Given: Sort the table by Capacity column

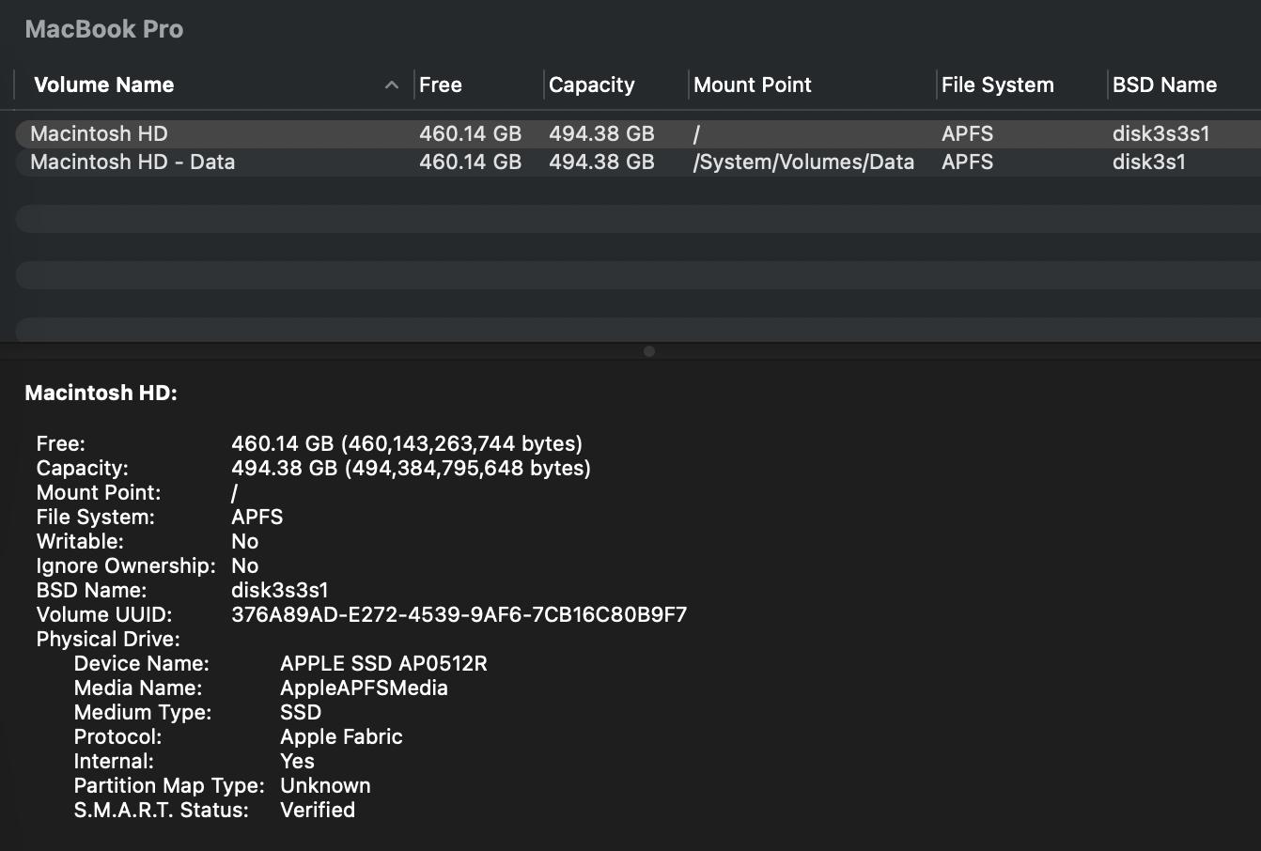Looking at the screenshot, I should pyautogui.click(x=591, y=85).
